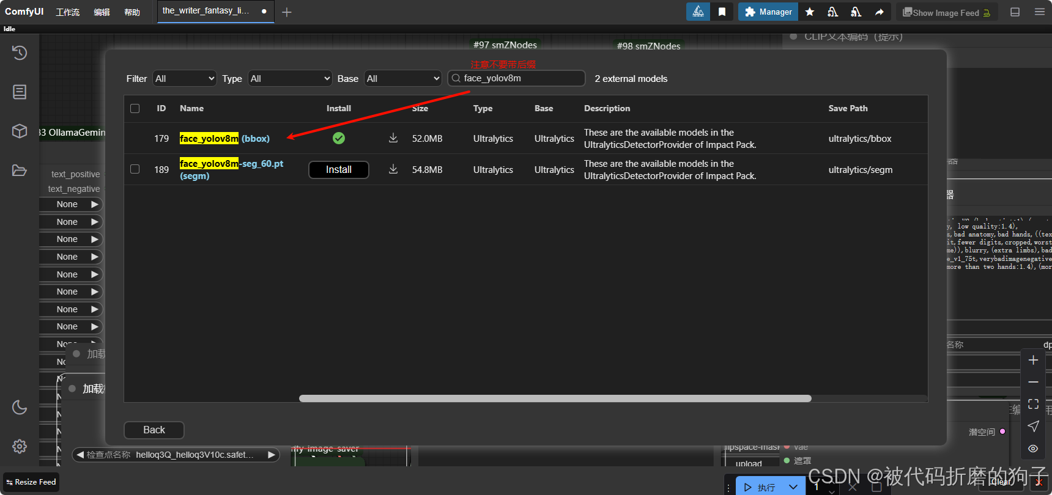Toggle dark theme moon icon

[20, 407]
